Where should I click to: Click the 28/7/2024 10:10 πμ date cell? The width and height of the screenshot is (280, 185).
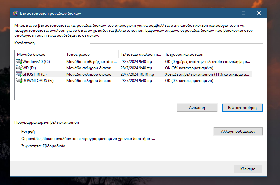137,74
